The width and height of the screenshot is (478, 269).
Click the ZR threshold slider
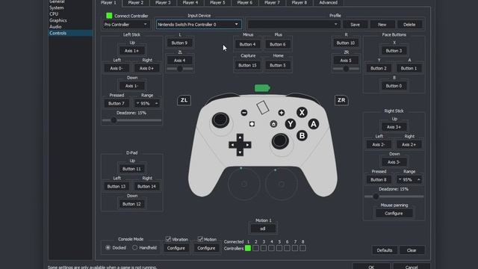346,69
